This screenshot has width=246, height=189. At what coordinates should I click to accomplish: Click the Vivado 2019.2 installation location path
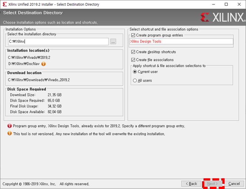(x=29, y=58)
